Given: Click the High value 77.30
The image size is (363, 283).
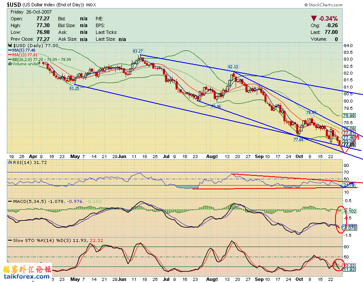Looking at the screenshot, I should coord(43,25).
